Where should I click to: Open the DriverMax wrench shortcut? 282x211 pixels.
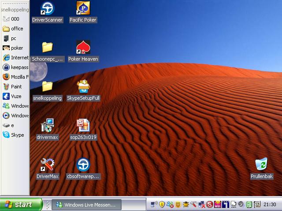(47, 169)
